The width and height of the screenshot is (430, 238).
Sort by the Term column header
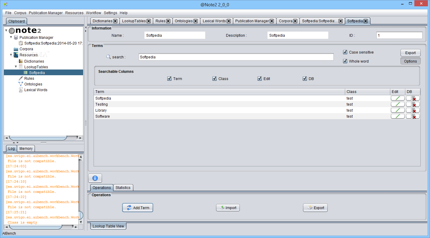[219, 91]
